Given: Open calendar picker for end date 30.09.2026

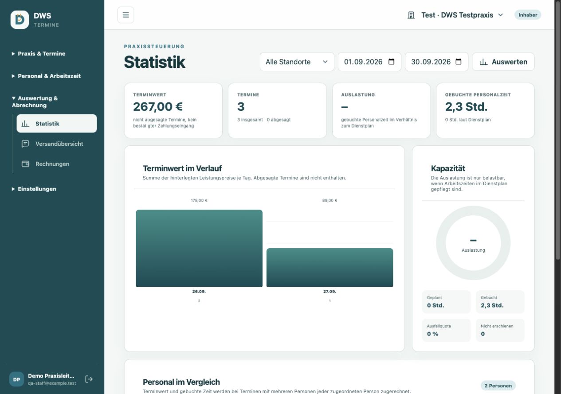Looking at the screenshot, I should coord(459,62).
